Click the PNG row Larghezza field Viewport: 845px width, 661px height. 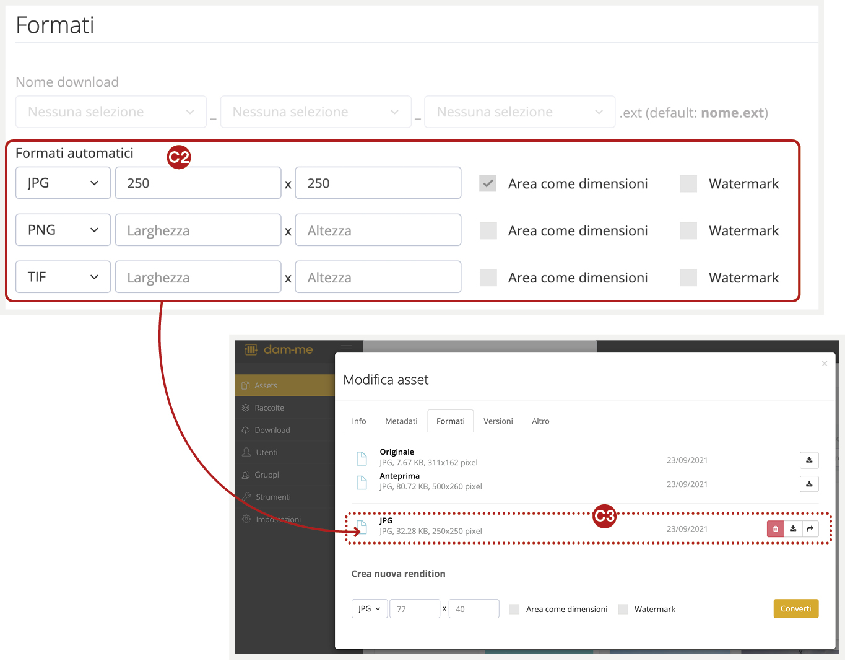pos(198,230)
